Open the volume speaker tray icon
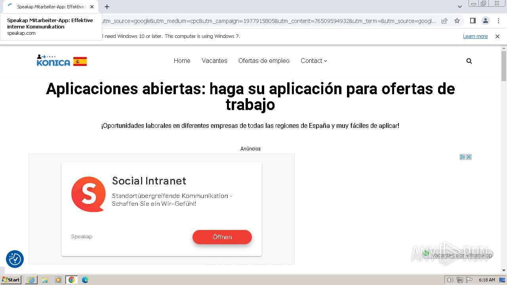507x285 pixels. (x=450, y=280)
